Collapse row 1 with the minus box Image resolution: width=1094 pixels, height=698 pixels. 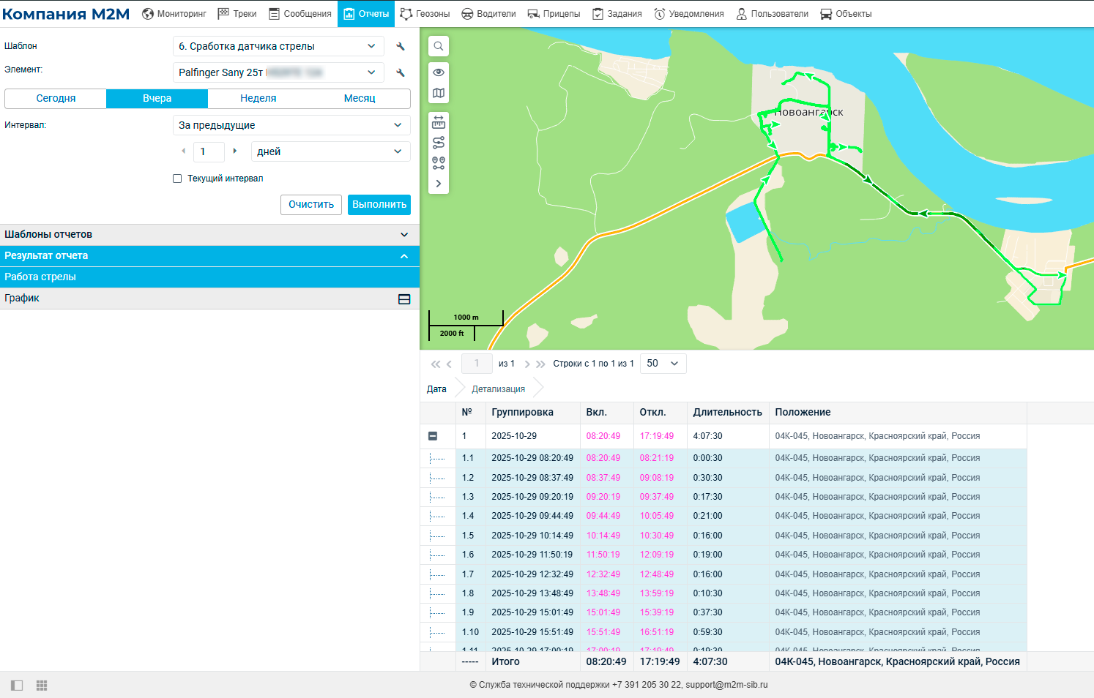tap(433, 436)
